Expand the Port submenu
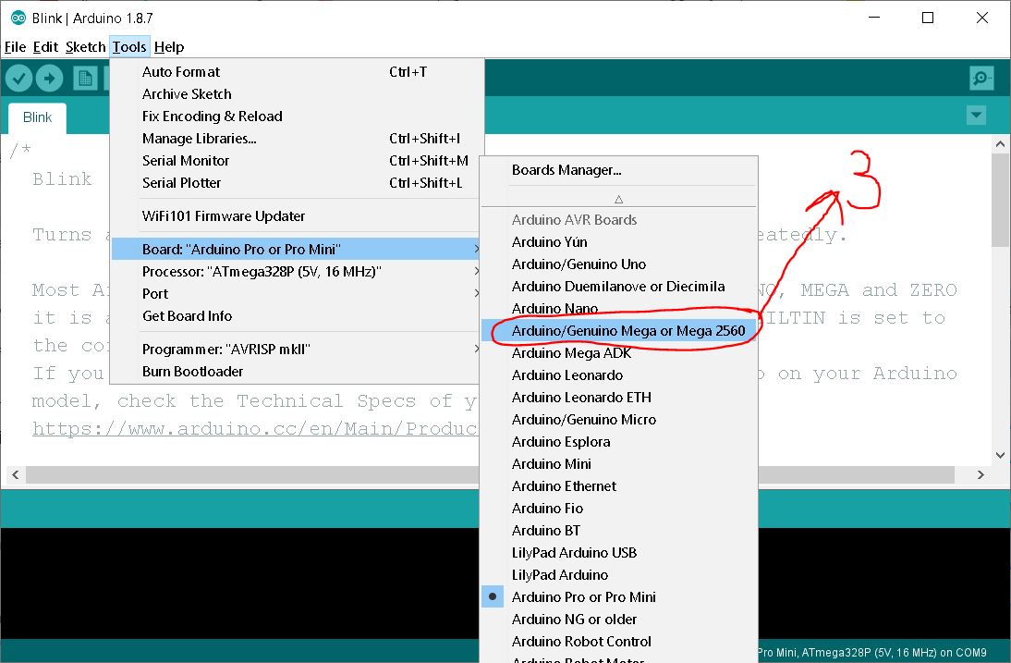Screen dimensions: 1011x663 coord(297,293)
